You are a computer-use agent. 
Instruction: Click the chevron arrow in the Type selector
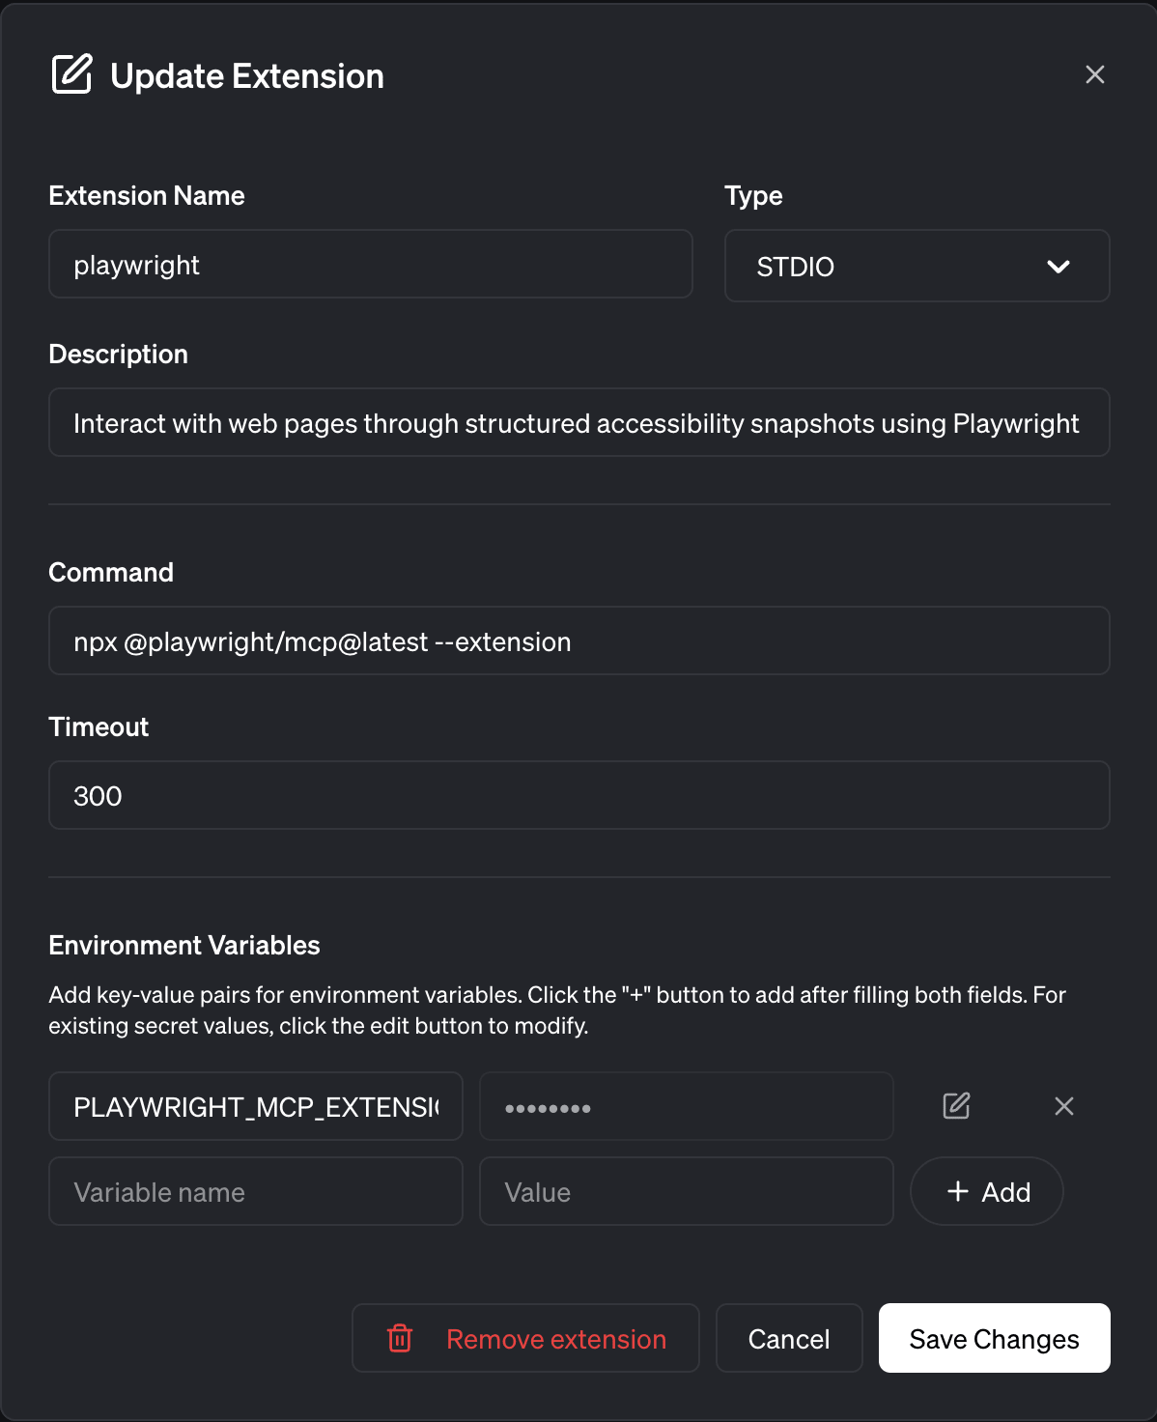(x=1058, y=267)
